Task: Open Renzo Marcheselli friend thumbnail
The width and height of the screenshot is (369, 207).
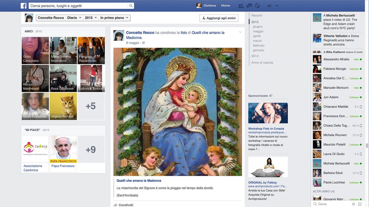Action: [35, 78]
